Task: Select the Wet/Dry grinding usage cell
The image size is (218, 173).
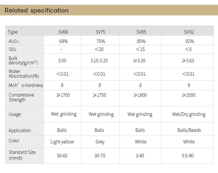Action: [189, 114]
